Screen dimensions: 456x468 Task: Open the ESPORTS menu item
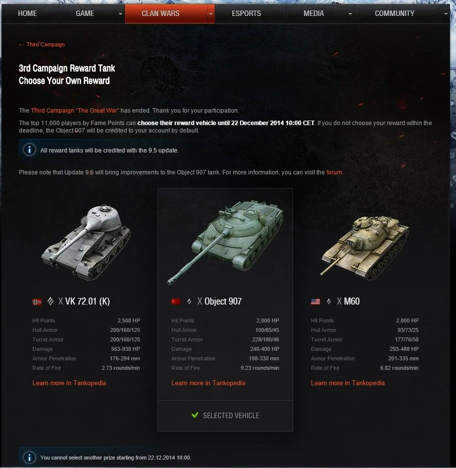(x=247, y=13)
